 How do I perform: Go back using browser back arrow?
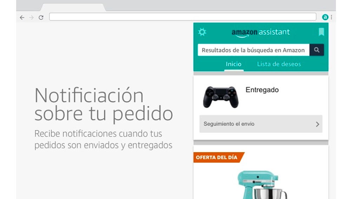tap(22, 18)
